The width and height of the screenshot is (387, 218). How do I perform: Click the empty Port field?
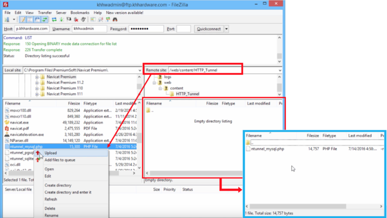click(184, 29)
